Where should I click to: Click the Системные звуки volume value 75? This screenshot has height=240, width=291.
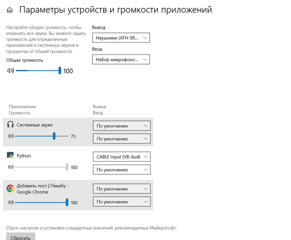point(73,136)
